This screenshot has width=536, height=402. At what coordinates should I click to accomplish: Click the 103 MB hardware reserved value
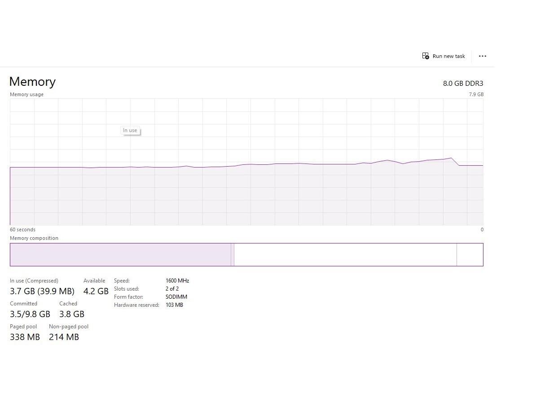(x=174, y=305)
